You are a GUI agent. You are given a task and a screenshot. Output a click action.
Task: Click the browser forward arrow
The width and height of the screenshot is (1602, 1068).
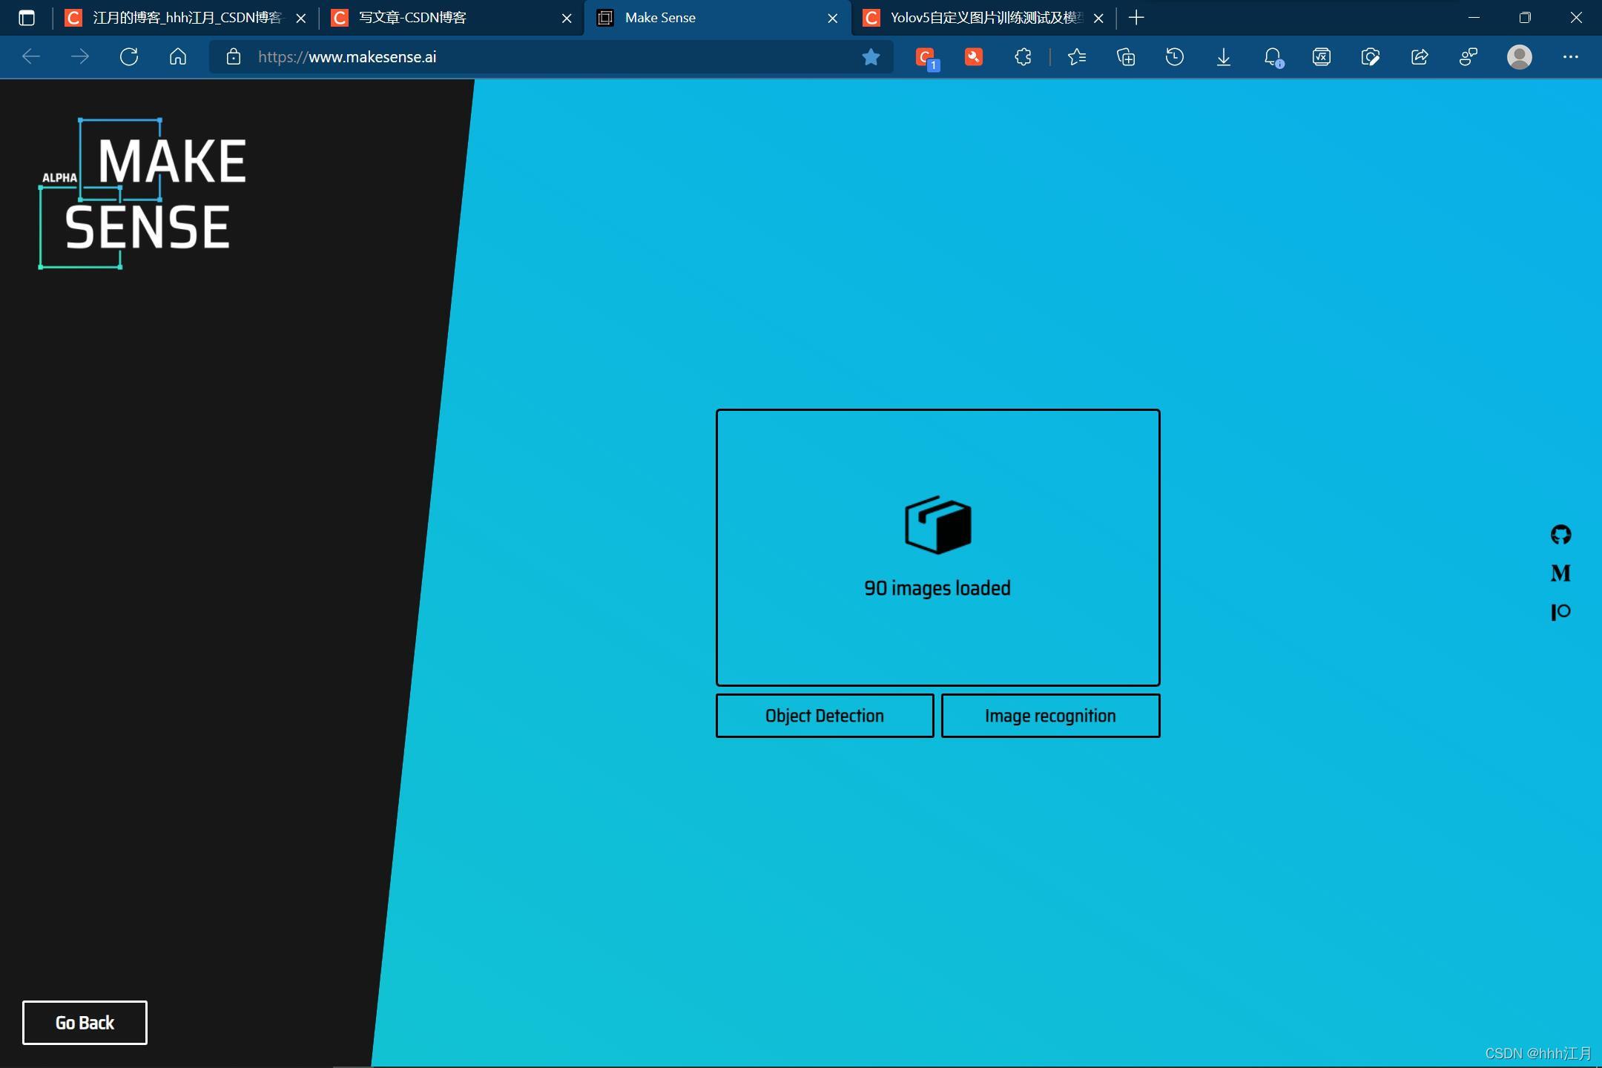point(79,56)
